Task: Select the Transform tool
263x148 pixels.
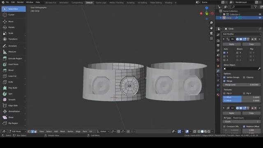Action: [x=14, y=39]
